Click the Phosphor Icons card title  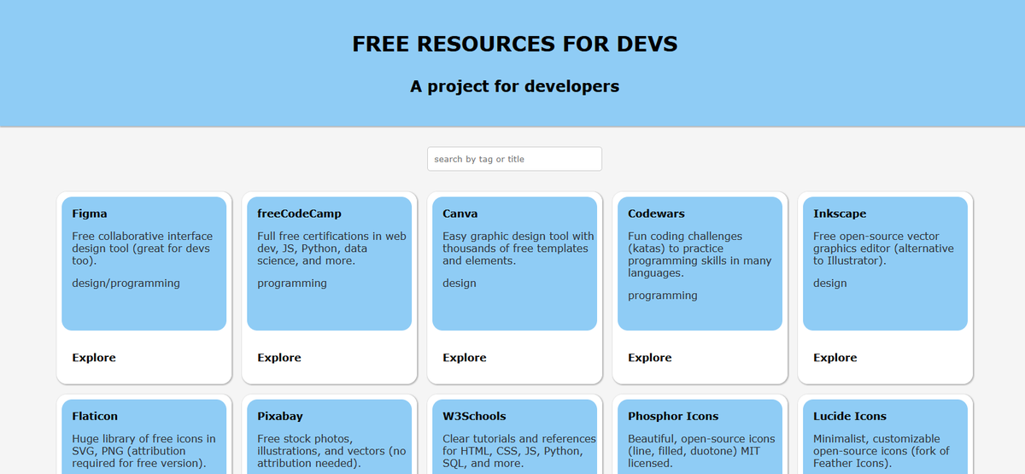click(673, 416)
